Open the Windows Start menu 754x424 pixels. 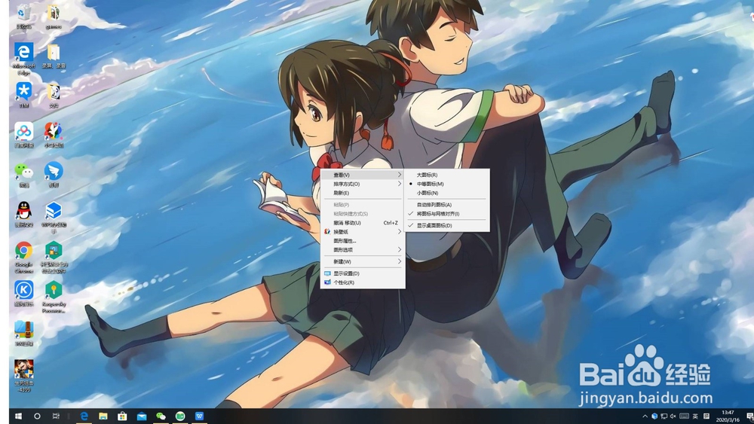(x=18, y=416)
